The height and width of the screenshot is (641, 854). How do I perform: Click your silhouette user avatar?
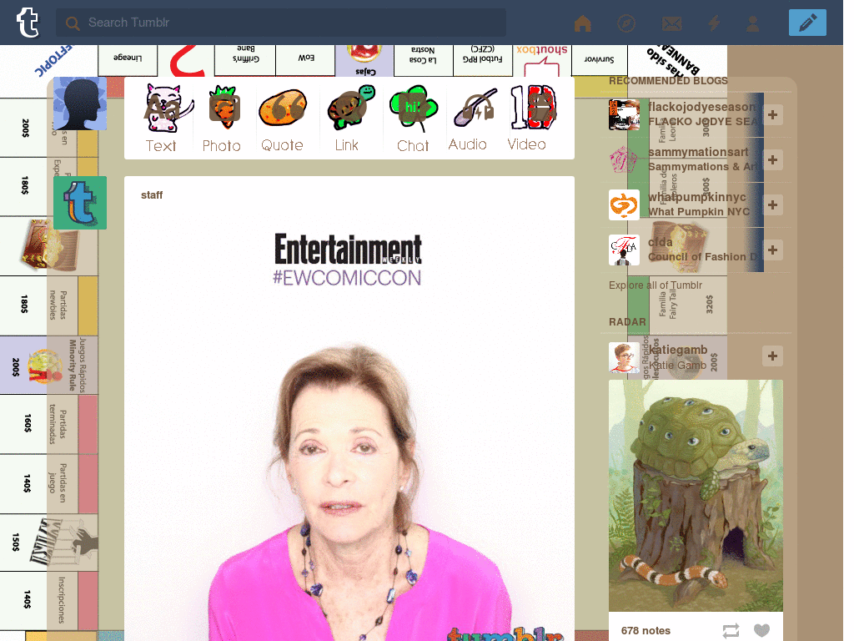[80, 103]
